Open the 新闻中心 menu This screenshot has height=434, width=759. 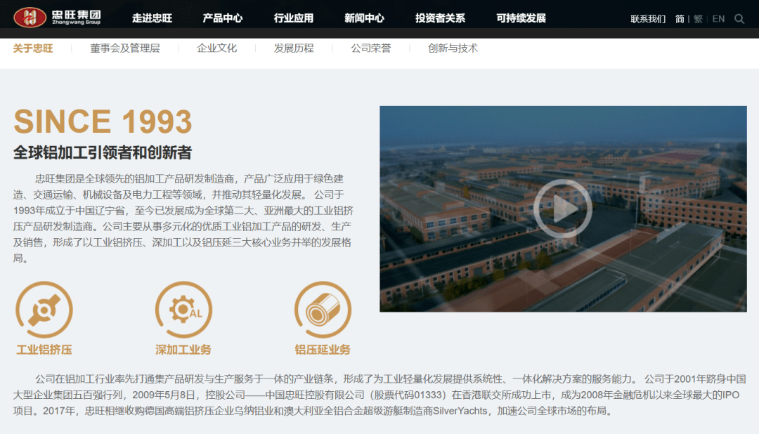click(364, 18)
